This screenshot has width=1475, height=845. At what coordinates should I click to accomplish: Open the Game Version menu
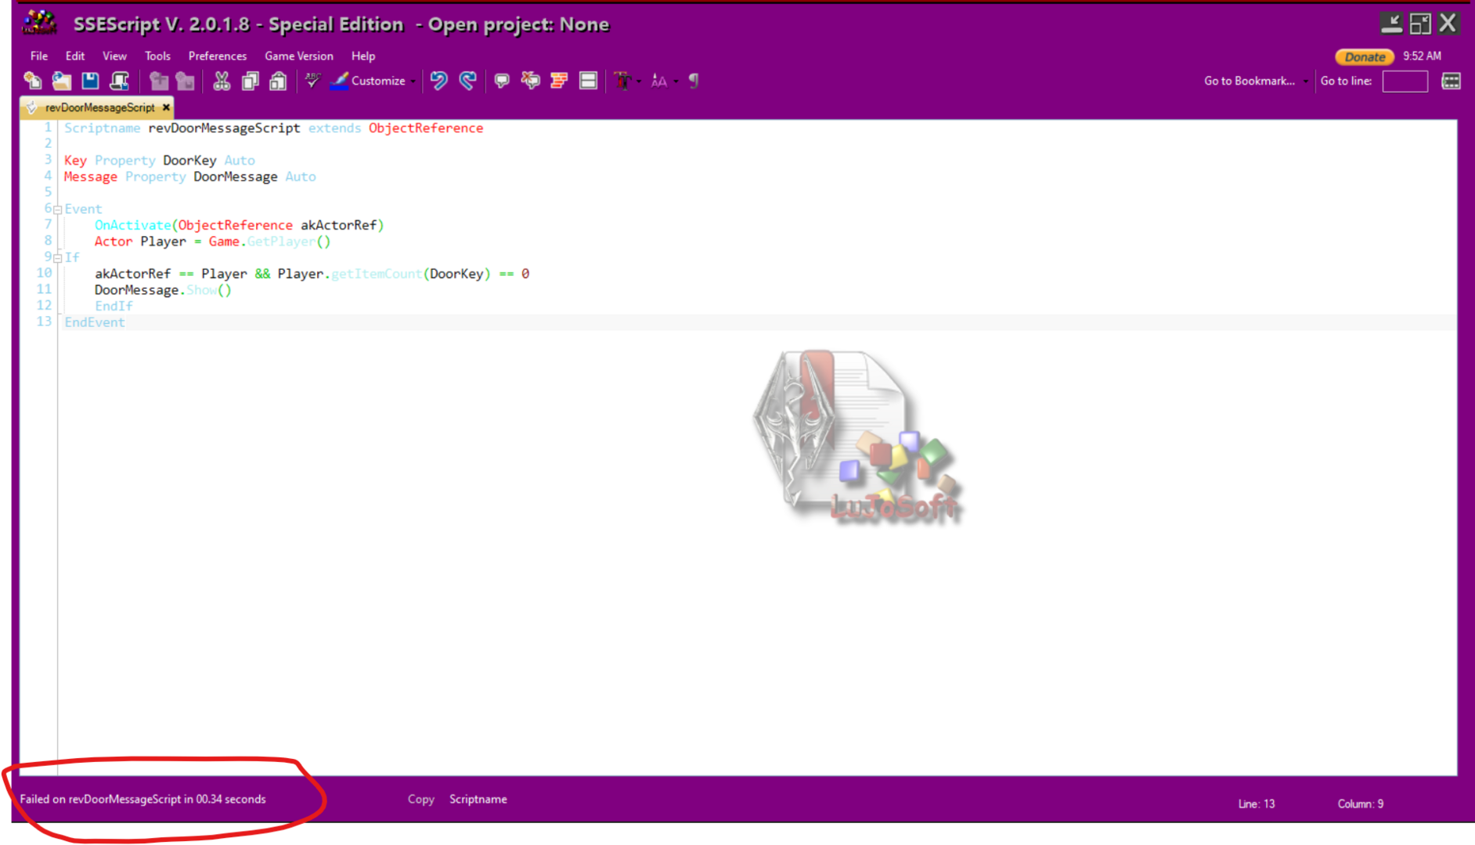(299, 56)
